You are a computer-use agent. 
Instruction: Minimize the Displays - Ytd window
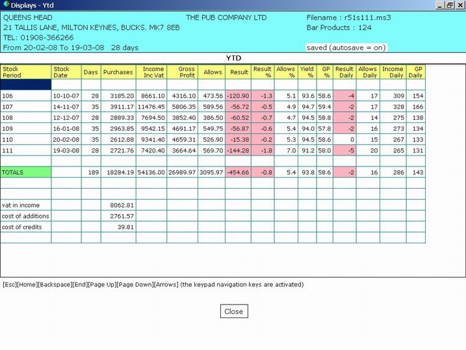[x=439, y=5]
